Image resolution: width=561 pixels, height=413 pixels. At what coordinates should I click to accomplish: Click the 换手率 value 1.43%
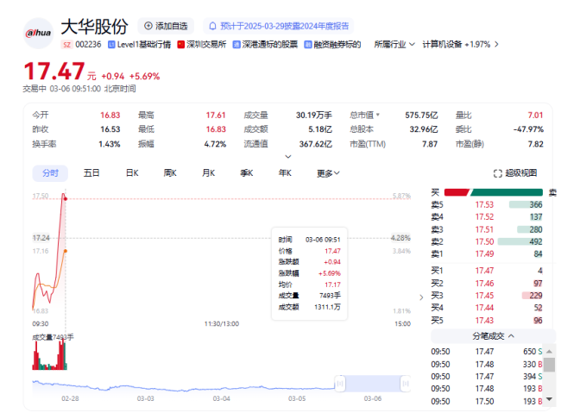110,144
